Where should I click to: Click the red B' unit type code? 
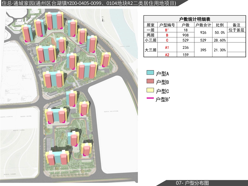pos(167,30)
